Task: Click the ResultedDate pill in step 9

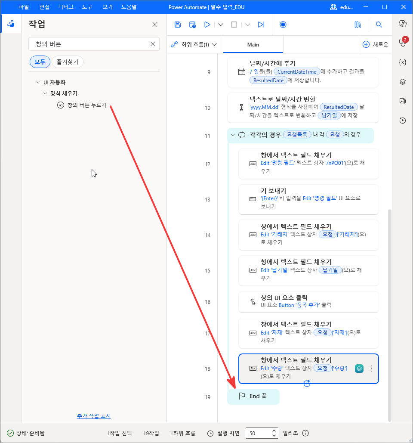Action: [x=268, y=80]
